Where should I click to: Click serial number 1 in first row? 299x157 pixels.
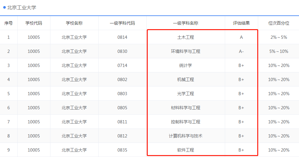click(x=9, y=37)
